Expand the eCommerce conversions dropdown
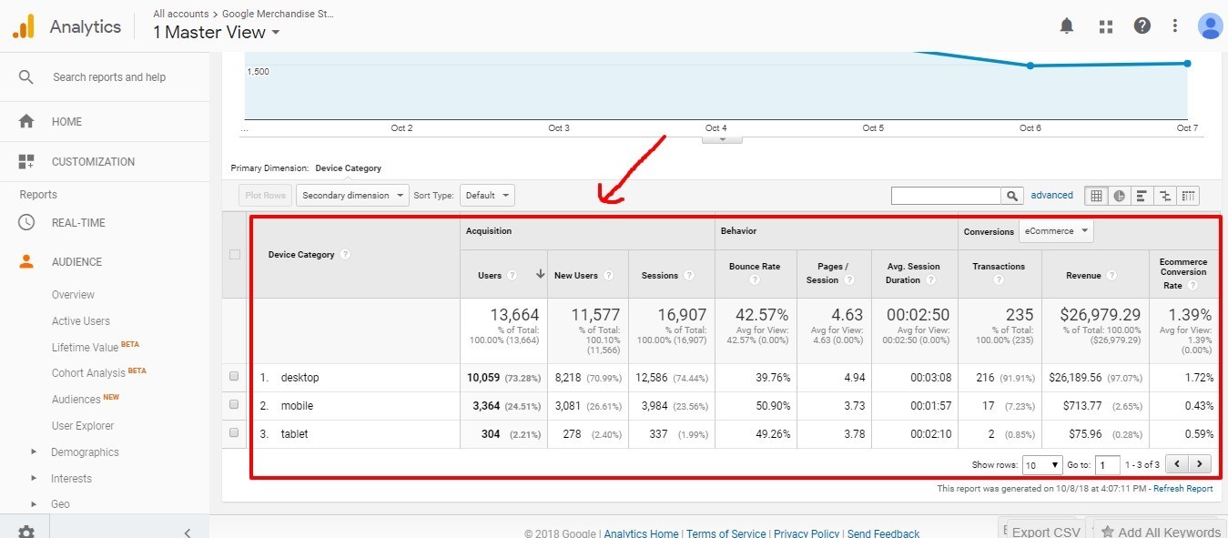Viewport: 1228px width, 538px height. (1055, 231)
